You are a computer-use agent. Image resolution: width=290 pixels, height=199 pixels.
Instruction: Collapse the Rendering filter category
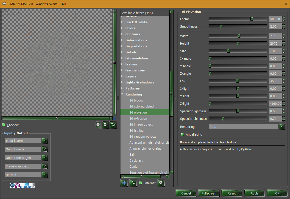[x=122, y=94]
